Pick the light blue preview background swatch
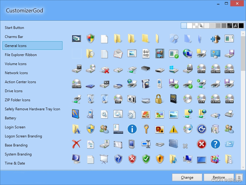 click(184, 26)
